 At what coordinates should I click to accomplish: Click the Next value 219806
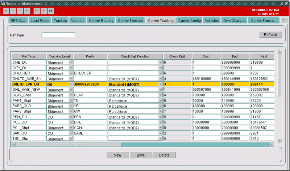pyautogui.click(x=262, y=62)
